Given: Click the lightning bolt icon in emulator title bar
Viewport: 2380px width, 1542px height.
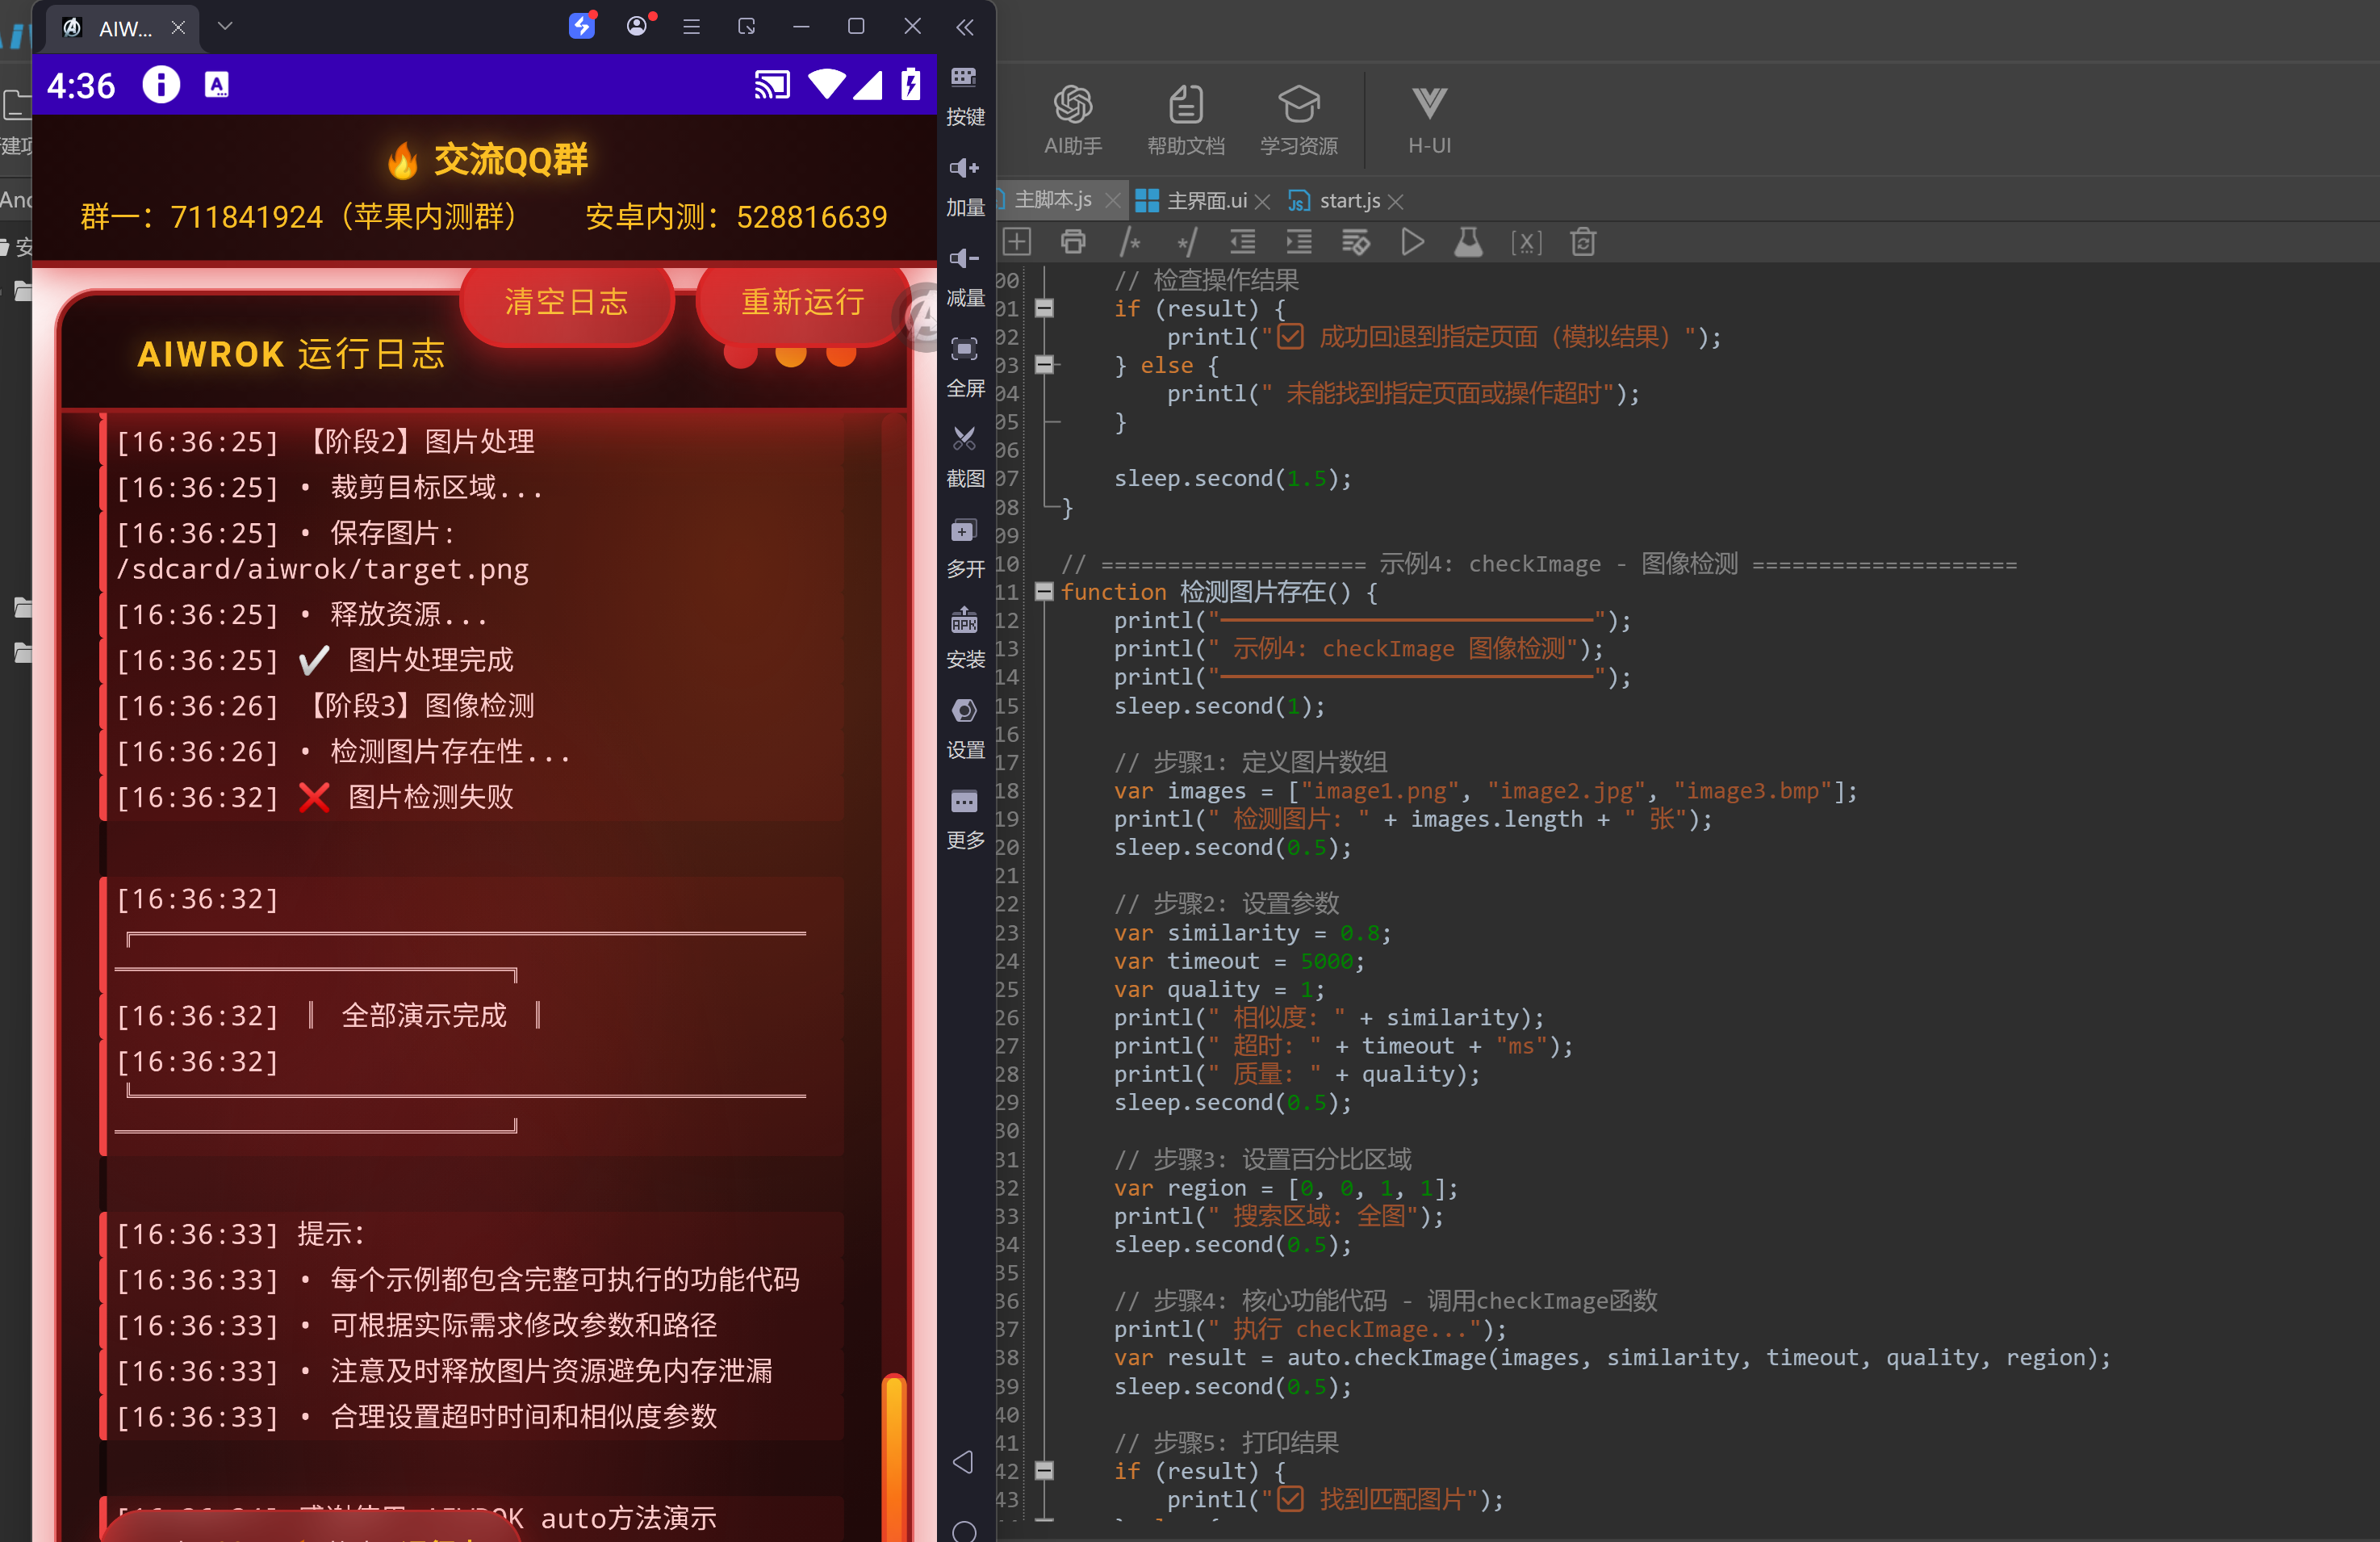Looking at the screenshot, I should [582, 26].
